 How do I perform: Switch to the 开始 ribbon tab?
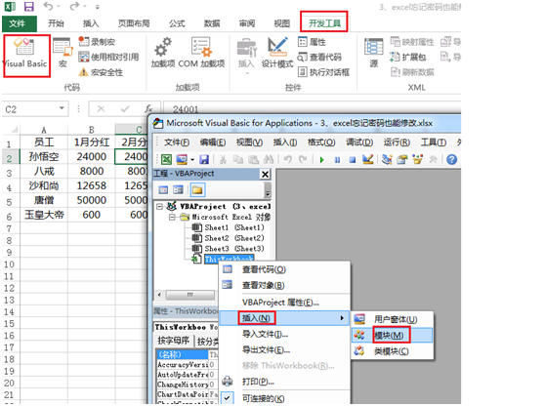click(56, 23)
